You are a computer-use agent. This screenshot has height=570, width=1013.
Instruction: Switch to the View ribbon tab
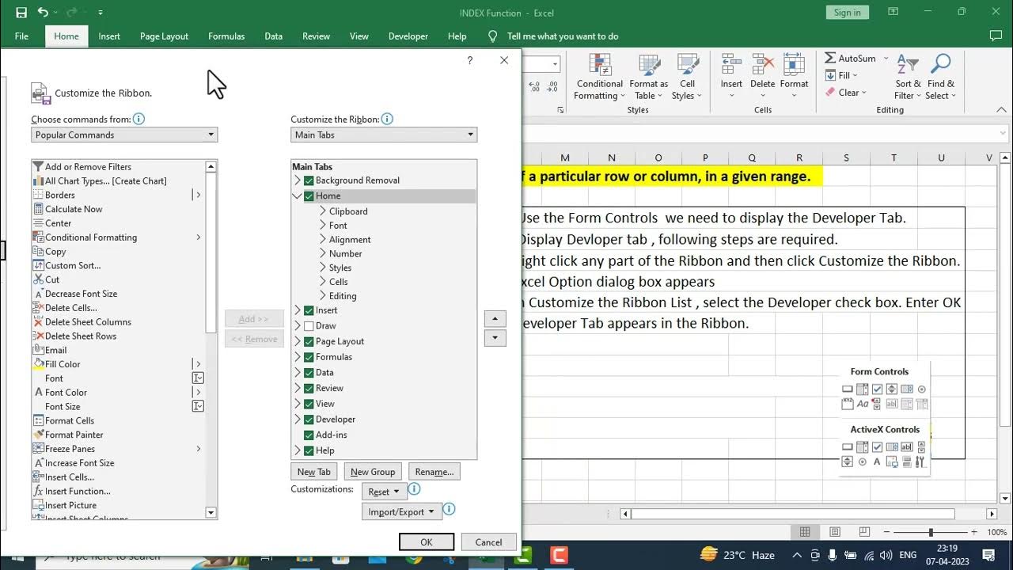point(359,36)
